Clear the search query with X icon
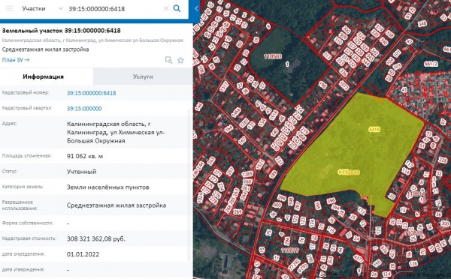Viewport: 451px width, 279px height. coord(166,8)
